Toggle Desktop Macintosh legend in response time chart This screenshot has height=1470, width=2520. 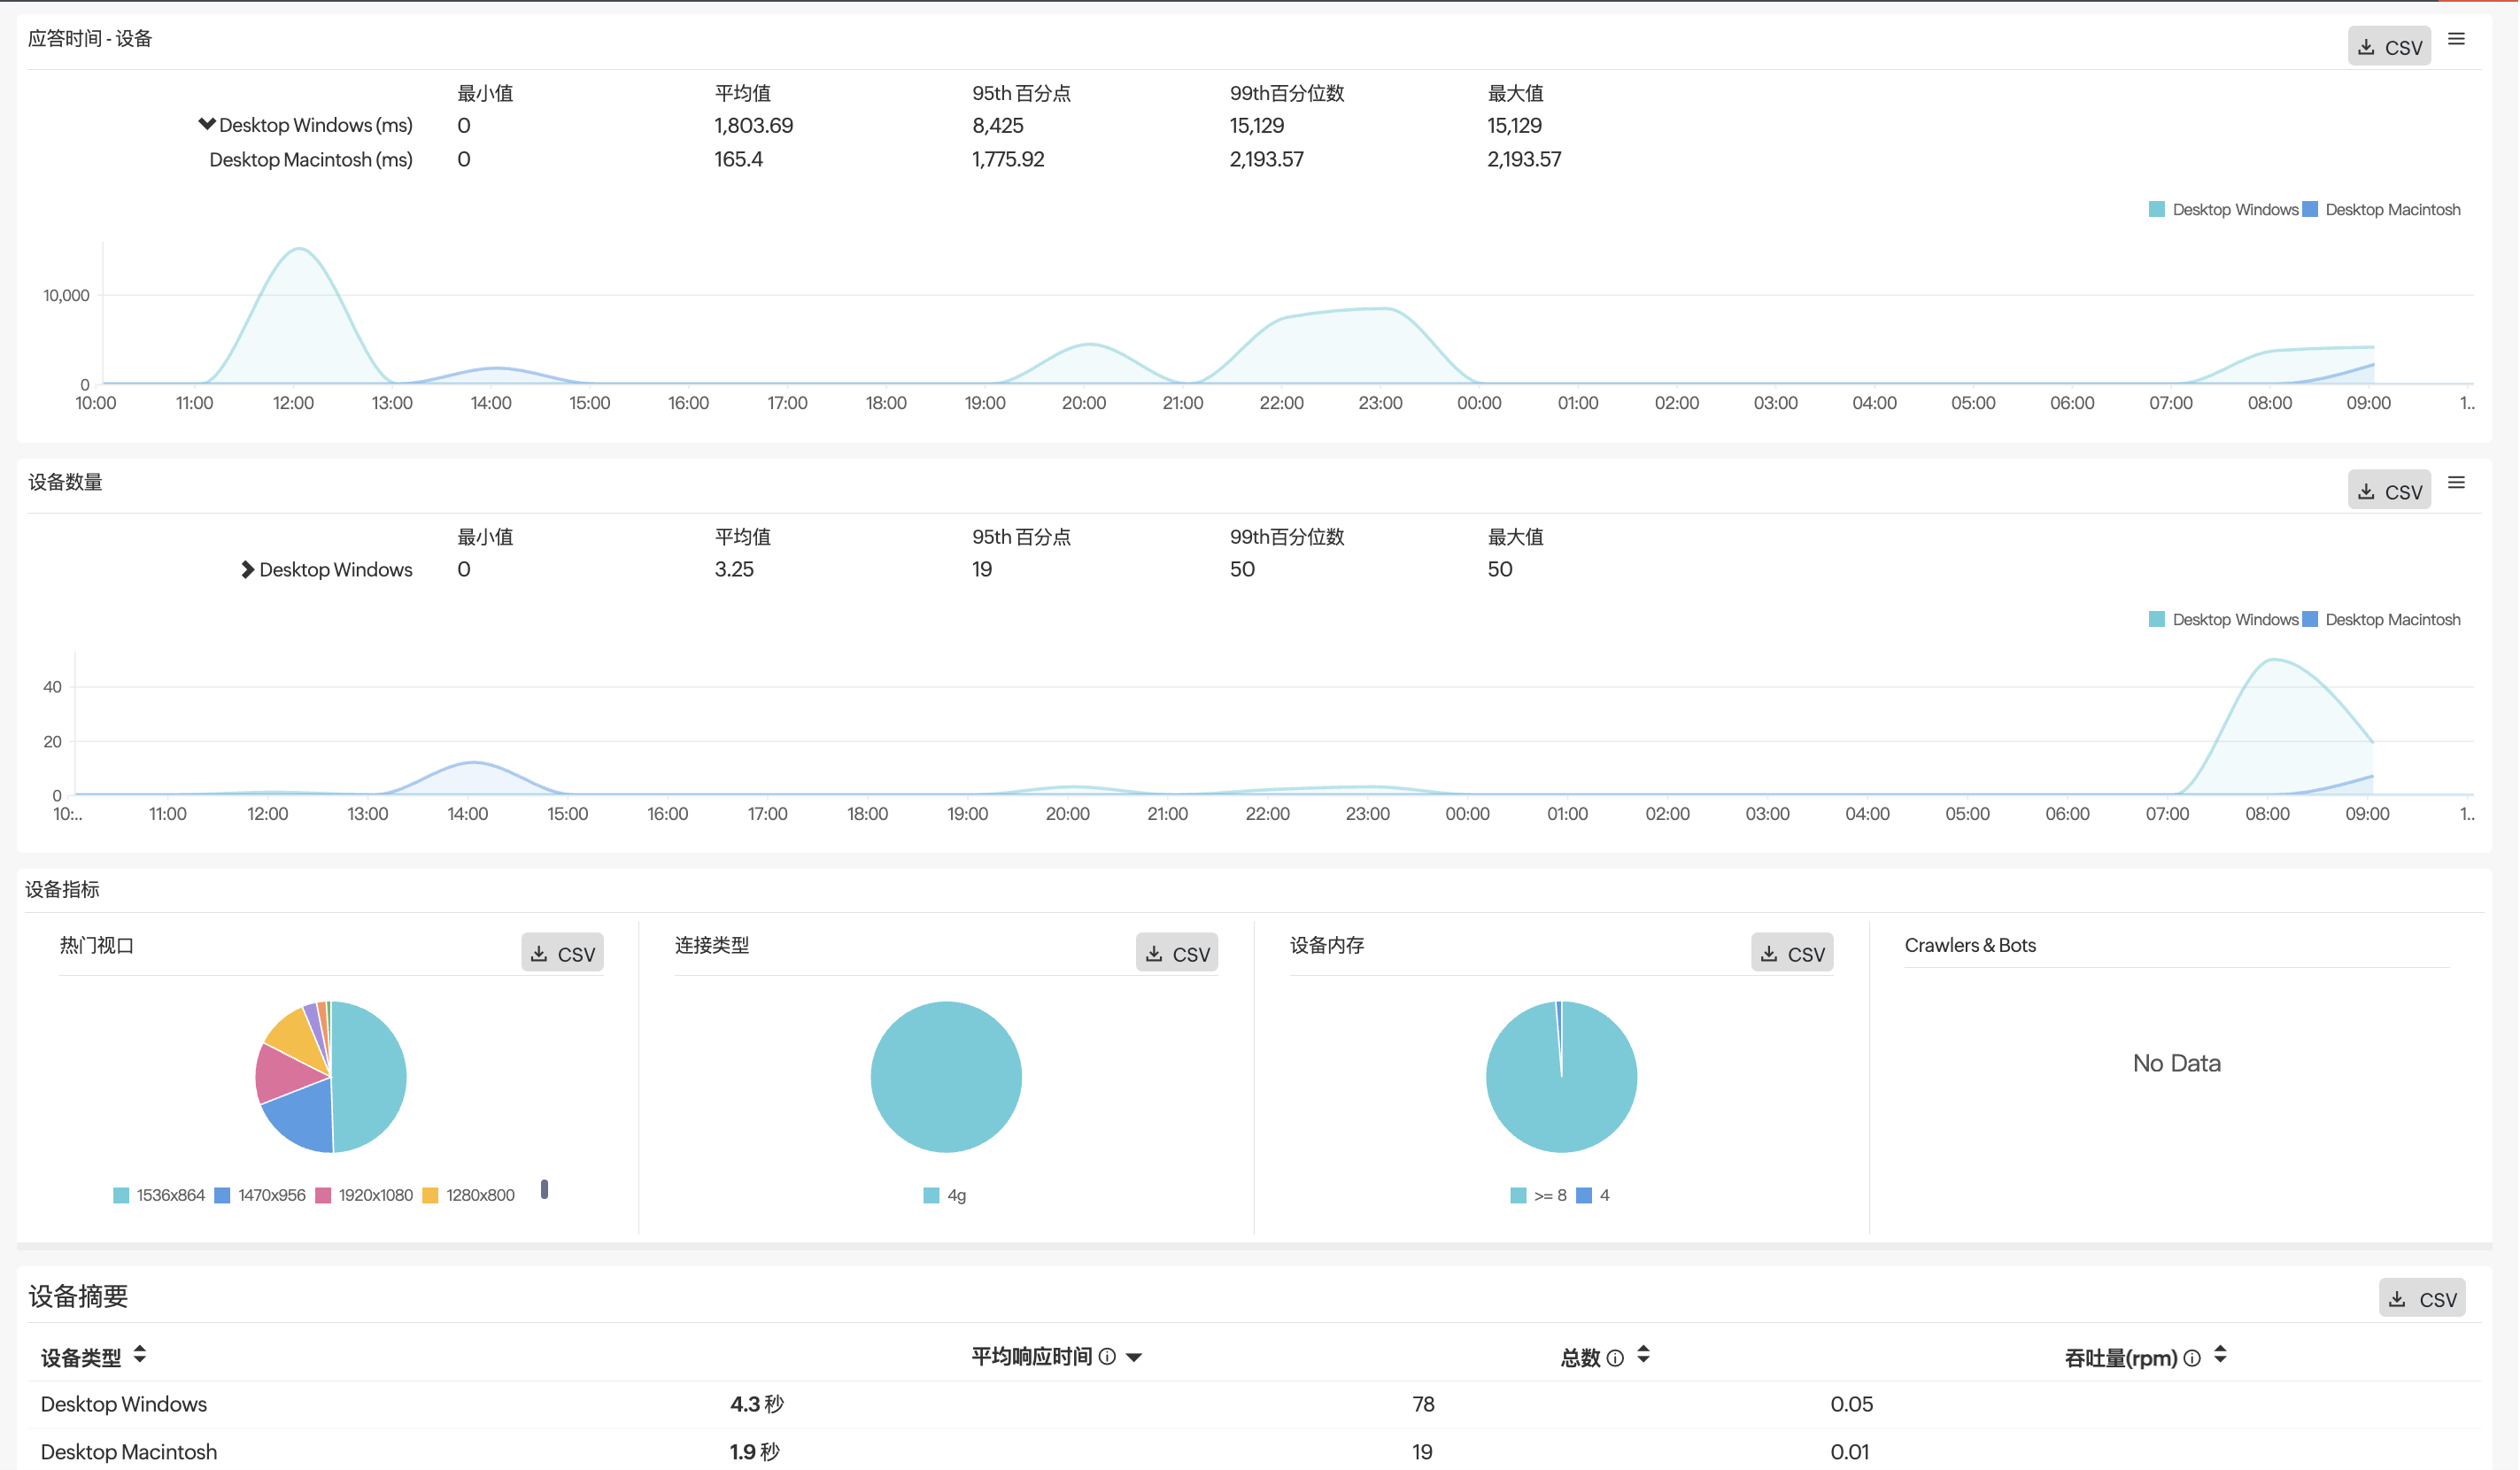[2384, 210]
